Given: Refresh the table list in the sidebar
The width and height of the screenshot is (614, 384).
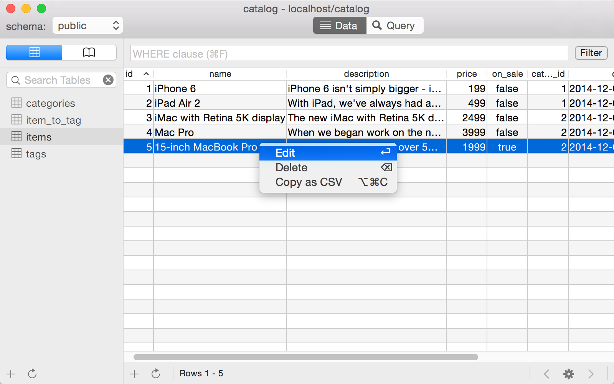Looking at the screenshot, I should point(32,373).
